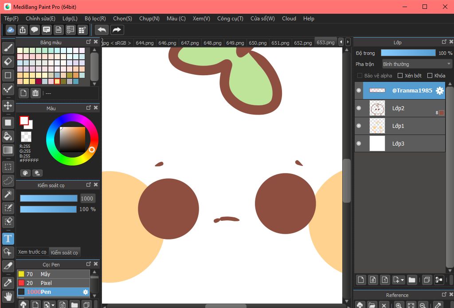The width and height of the screenshot is (454, 308).
Task: Switch to the 644.png document tab
Action: tap(145, 43)
